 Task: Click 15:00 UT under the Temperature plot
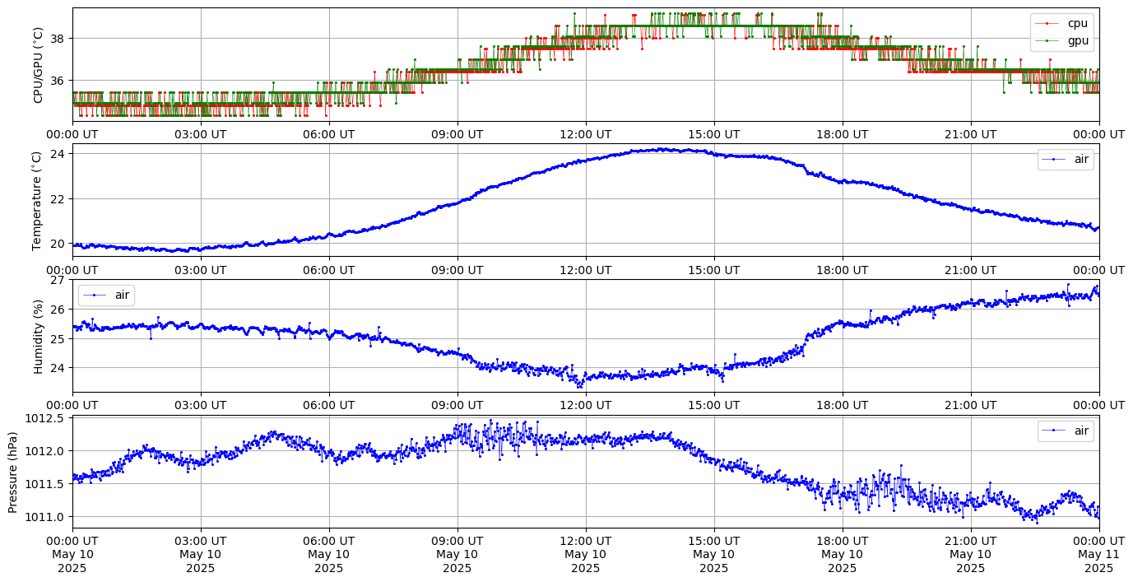click(714, 269)
